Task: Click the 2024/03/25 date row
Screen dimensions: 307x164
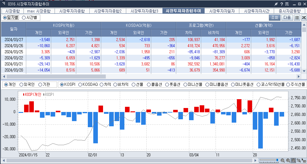Action: pyautogui.click(x=151, y=52)
